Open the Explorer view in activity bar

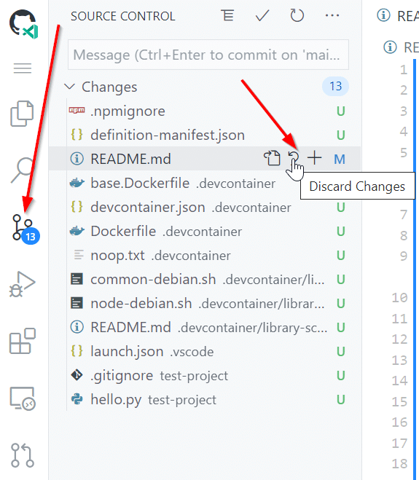tap(22, 114)
